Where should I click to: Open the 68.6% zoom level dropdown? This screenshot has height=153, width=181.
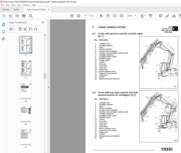click(136, 16)
